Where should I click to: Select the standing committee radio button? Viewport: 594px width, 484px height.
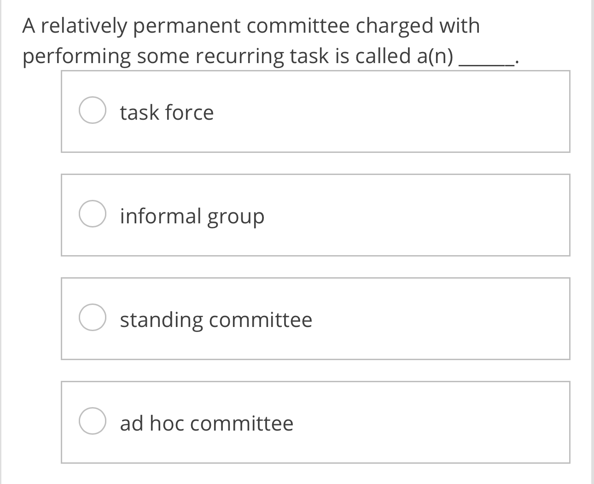coord(93,317)
